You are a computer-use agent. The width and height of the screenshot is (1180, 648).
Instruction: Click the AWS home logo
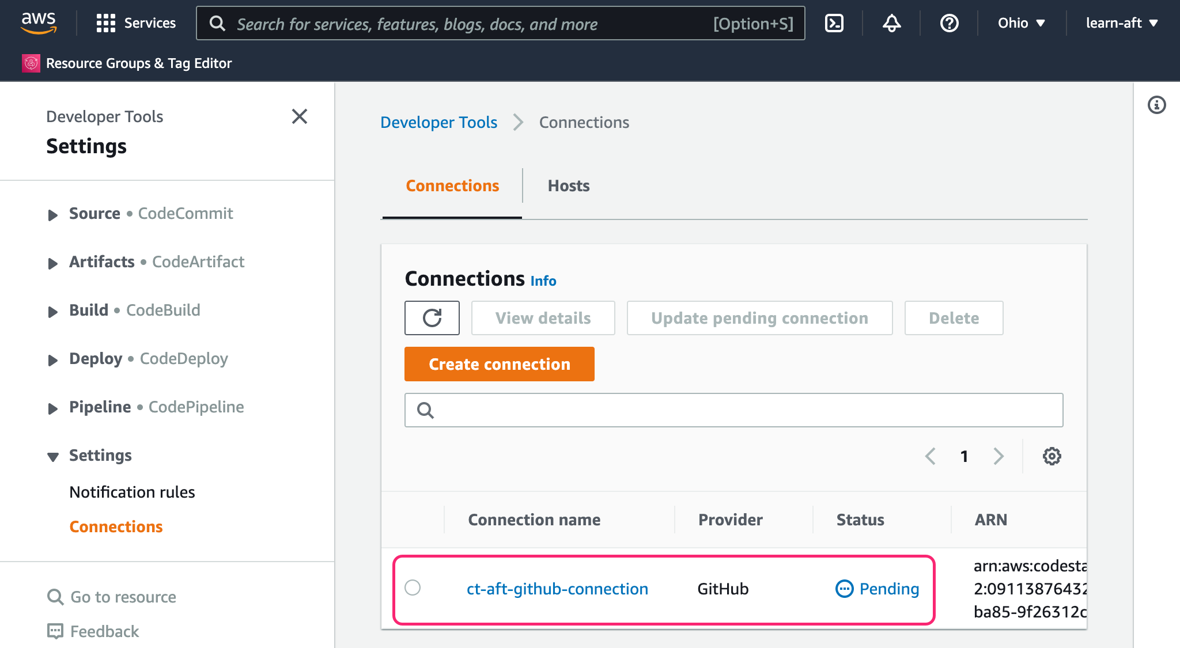click(38, 23)
